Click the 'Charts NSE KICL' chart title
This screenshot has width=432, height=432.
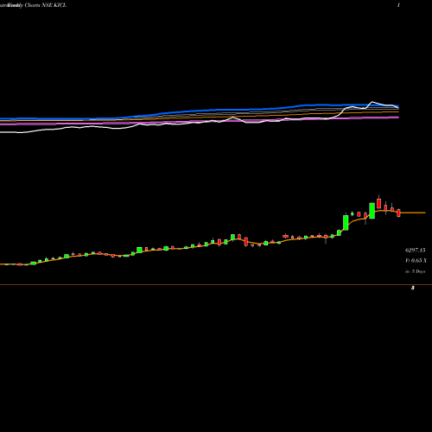tap(46, 5)
